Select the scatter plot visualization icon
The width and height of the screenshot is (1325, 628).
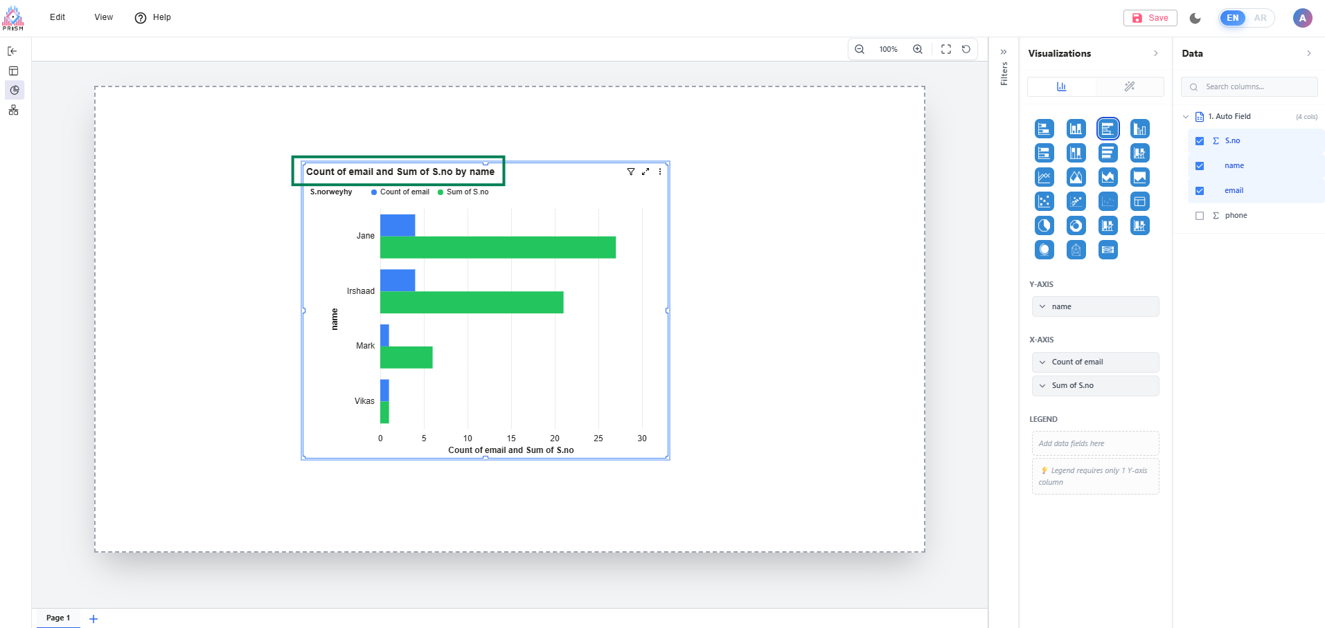click(x=1044, y=201)
